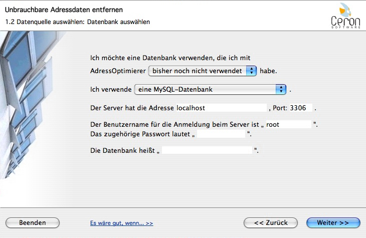Click the empty database name field
Screen dimensions: 366x238
pyautogui.click(x=207, y=150)
